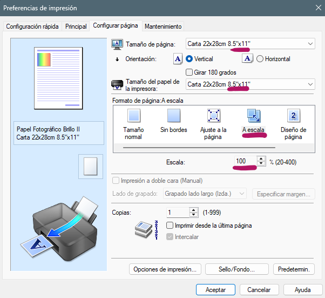325x298 pixels.
Task: Switch to the Configuración rápida tab
Action: [x=32, y=26]
